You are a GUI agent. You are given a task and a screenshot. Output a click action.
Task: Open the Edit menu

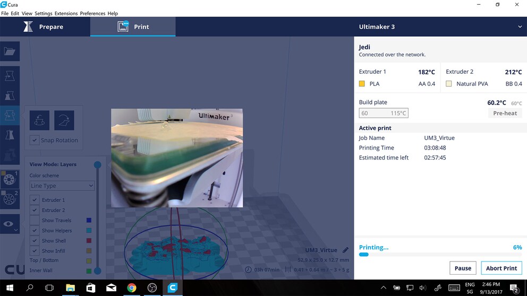[x=15, y=13]
